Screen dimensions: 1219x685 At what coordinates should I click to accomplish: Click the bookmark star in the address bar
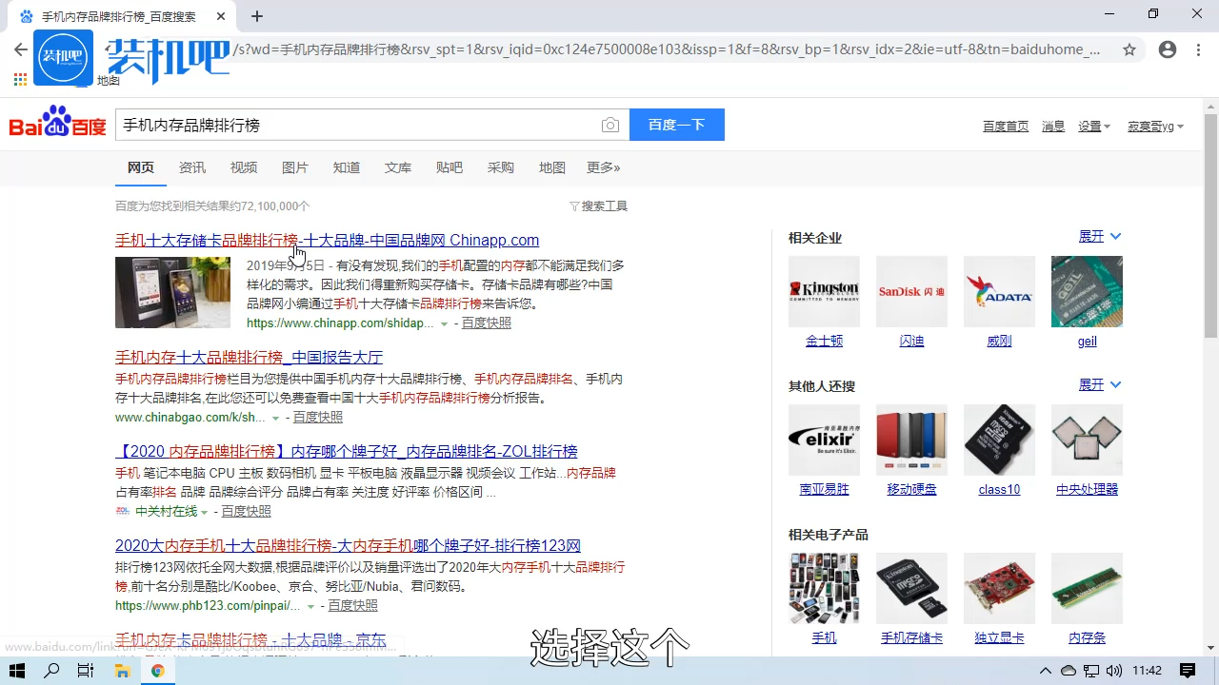(x=1129, y=49)
